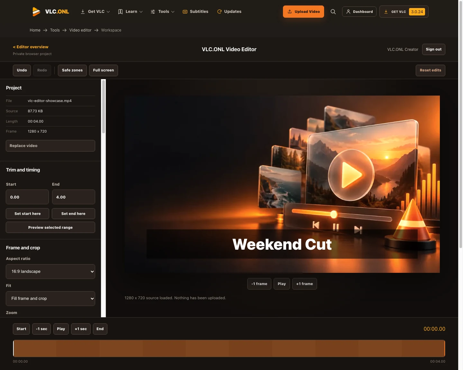Preview selected range
463x370 pixels.
coord(50,227)
